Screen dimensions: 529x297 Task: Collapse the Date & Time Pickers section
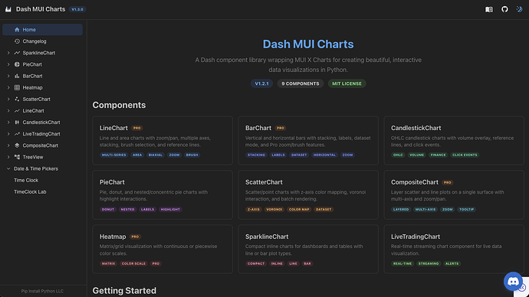click(8, 168)
